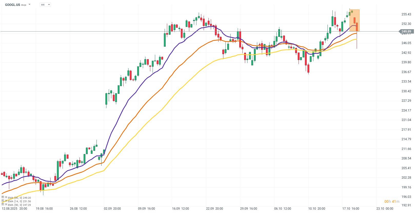Click the 02.09 20:00 time axis label
417x213 pixels.
tap(112, 209)
